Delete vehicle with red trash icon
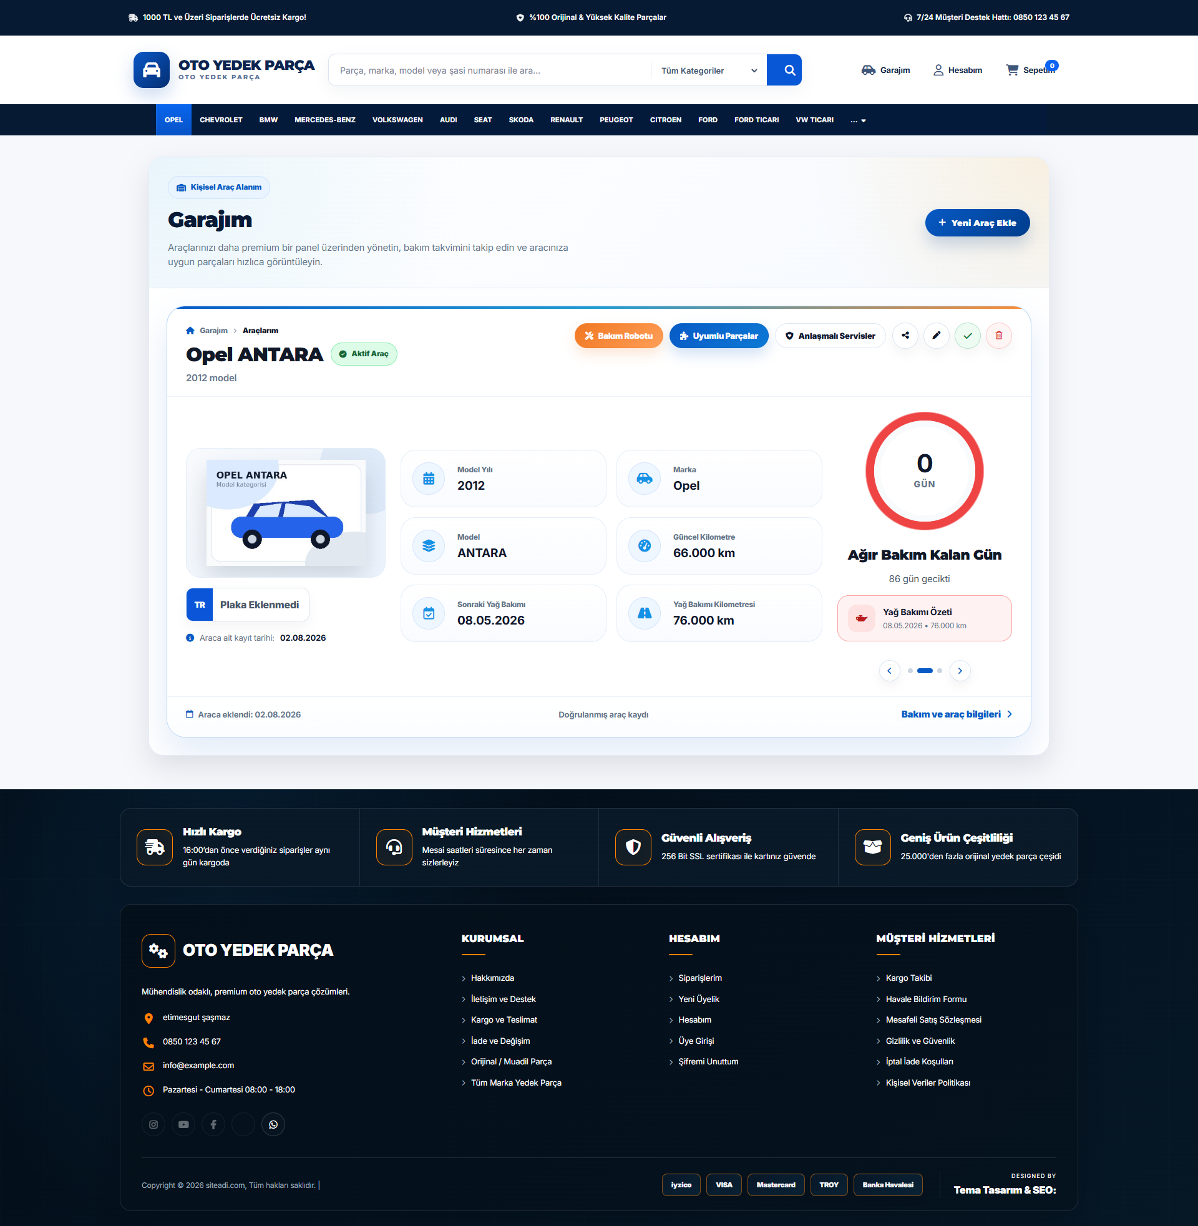 click(998, 336)
